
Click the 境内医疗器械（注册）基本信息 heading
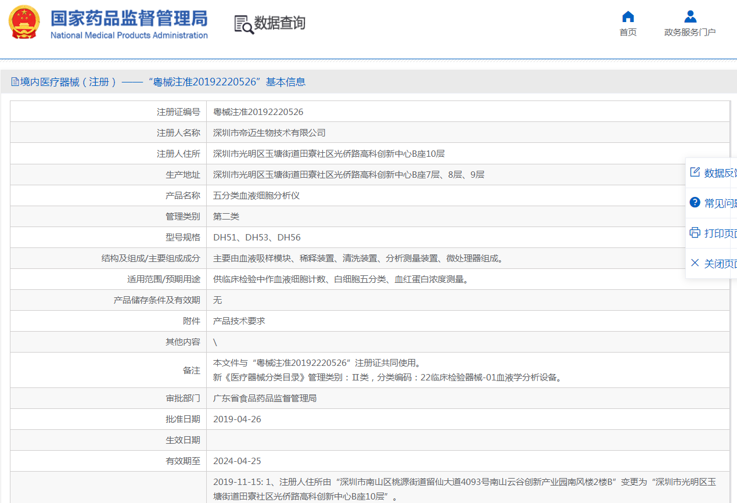163,82
